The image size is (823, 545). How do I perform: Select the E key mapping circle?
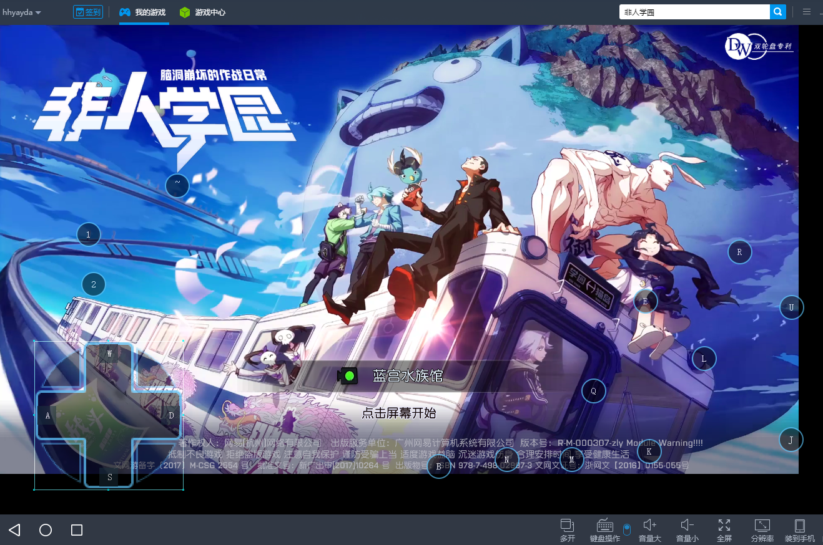point(645,301)
